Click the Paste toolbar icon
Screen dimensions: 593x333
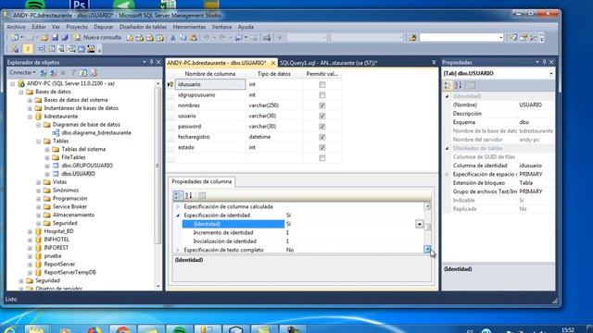click(194, 37)
